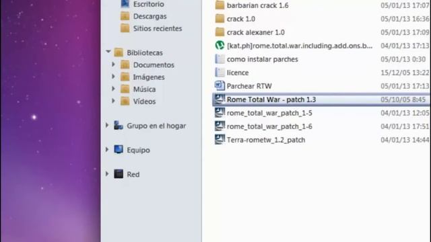431x242 pixels.
Task: Select file name 'crack alexaner 1.0'
Action: point(256,32)
